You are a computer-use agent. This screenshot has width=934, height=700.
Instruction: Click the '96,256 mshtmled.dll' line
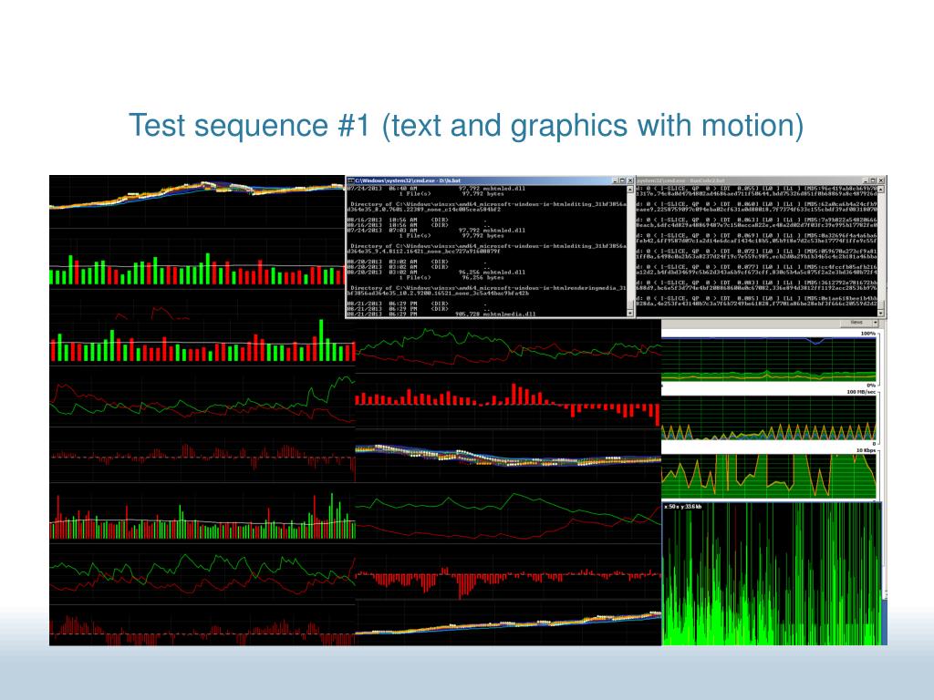click(492, 272)
